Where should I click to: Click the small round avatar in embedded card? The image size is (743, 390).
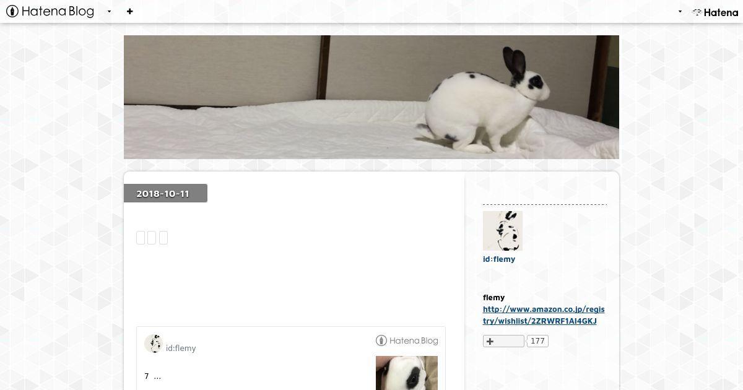coord(154,344)
